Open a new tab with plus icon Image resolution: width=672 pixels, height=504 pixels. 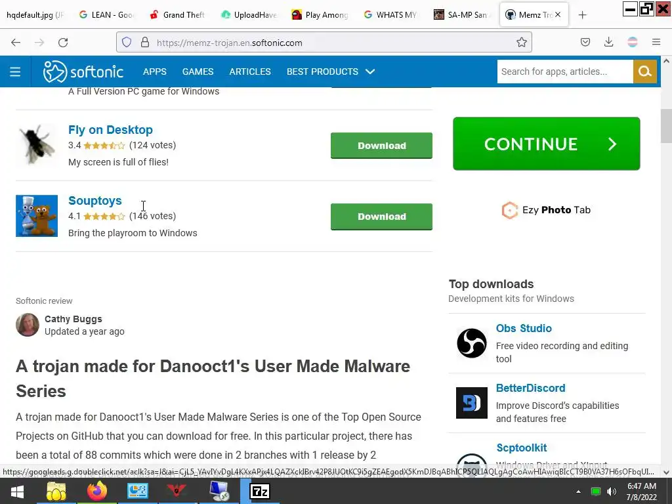pos(583,15)
